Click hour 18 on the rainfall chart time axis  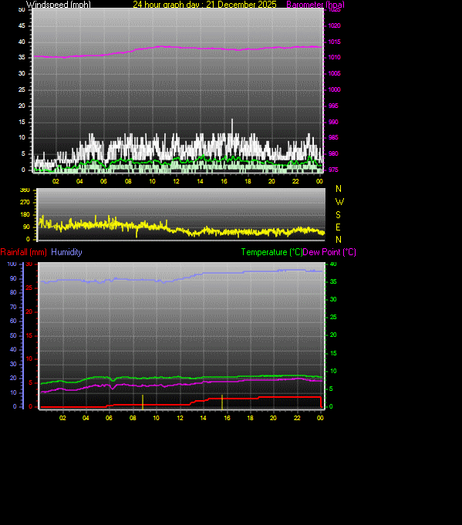tap(250, 418)
